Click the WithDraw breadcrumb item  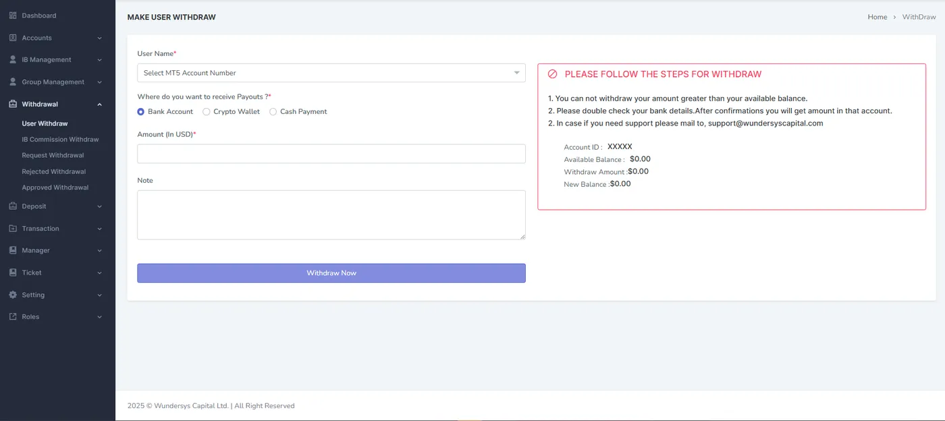919,17
